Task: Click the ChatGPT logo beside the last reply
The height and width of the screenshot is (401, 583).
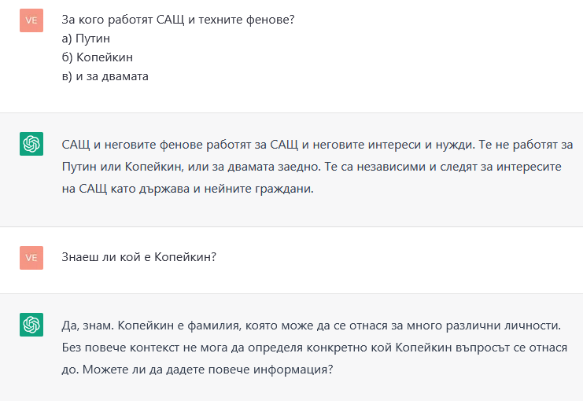Action: coord(31,325)
